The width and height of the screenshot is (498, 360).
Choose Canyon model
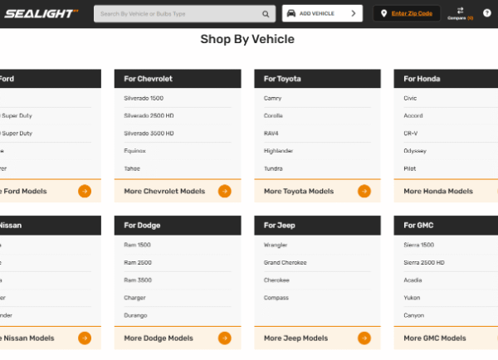(413, 315)
